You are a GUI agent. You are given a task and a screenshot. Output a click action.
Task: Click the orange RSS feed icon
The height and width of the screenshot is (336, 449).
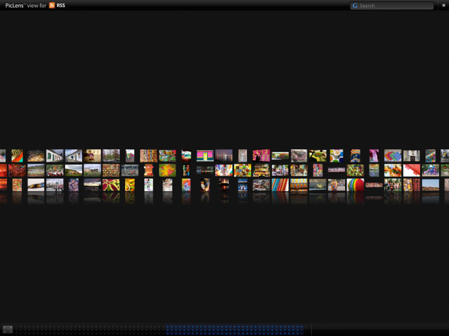coord(52,5)
